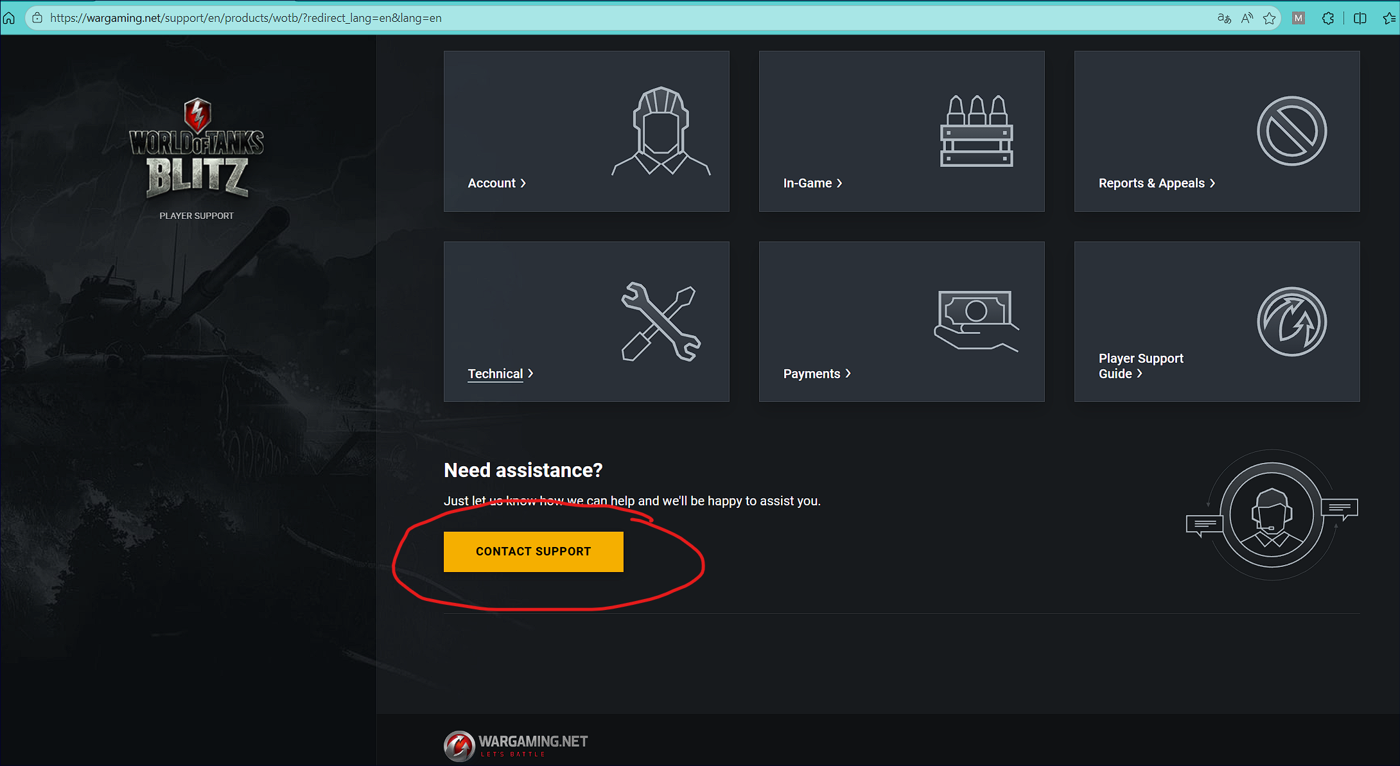1400x766 pixels.
Task: Open the M extension icon
Action: [x=1299, y=18]
